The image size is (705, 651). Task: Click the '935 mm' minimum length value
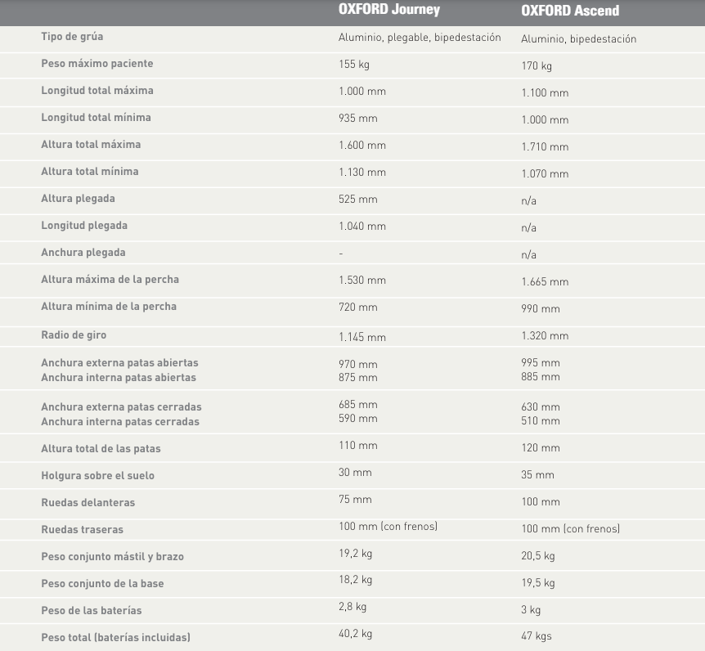(358, 118)
